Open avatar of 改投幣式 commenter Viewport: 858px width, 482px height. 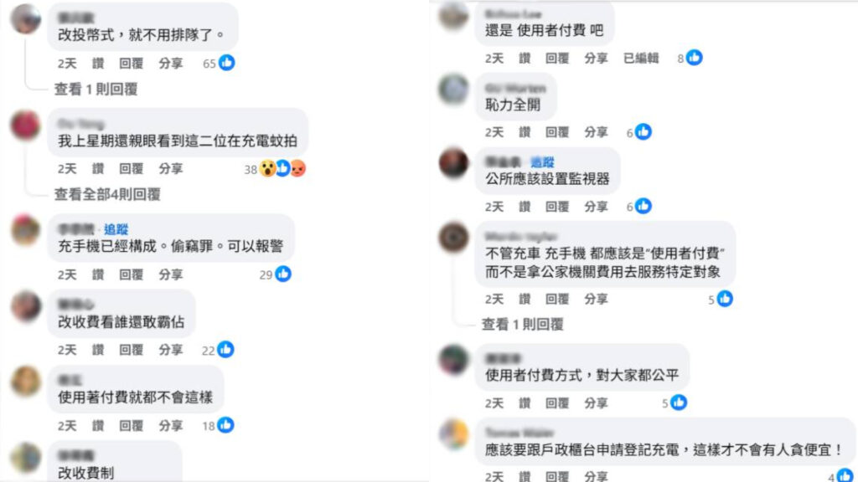(x=26, y=19)
